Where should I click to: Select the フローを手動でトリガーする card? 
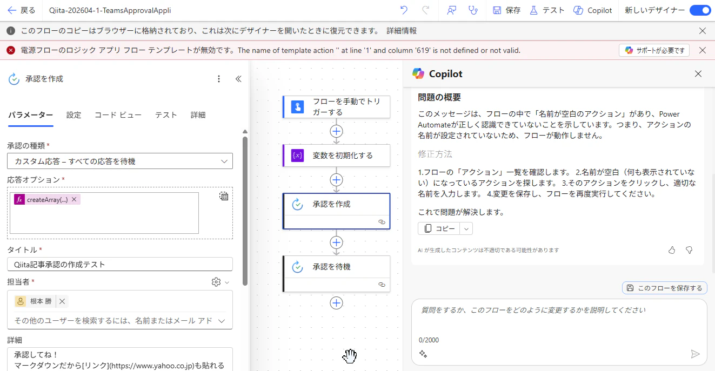(x=336, y=107)
